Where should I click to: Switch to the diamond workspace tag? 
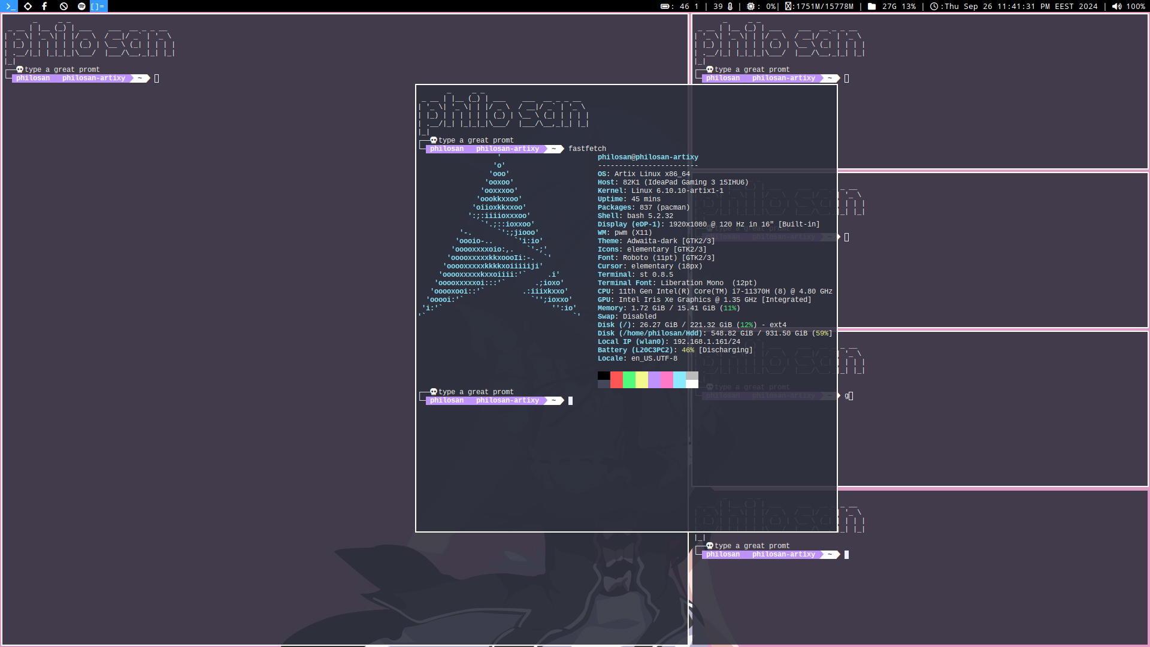pyautogui.click(x=28, y=6)
